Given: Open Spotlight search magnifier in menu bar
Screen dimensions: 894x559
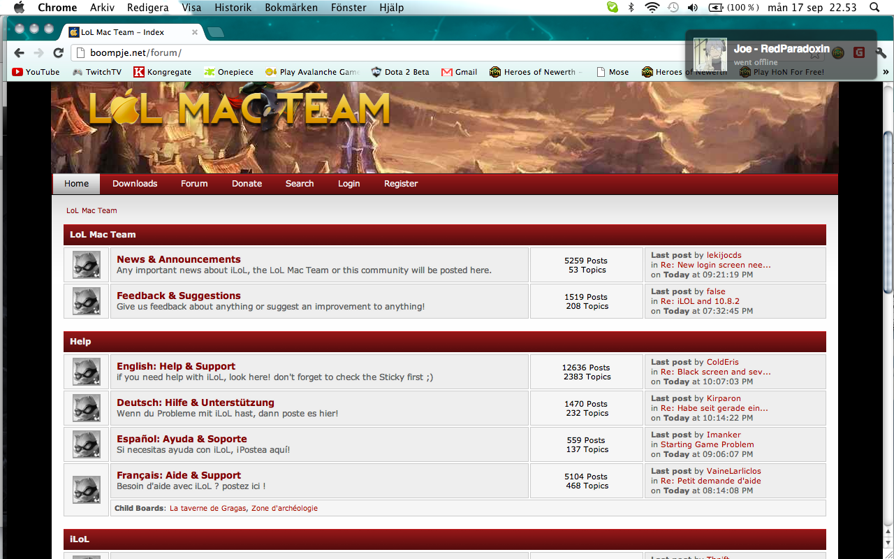Looking at the screenshot, I should [x=874, y=8].
